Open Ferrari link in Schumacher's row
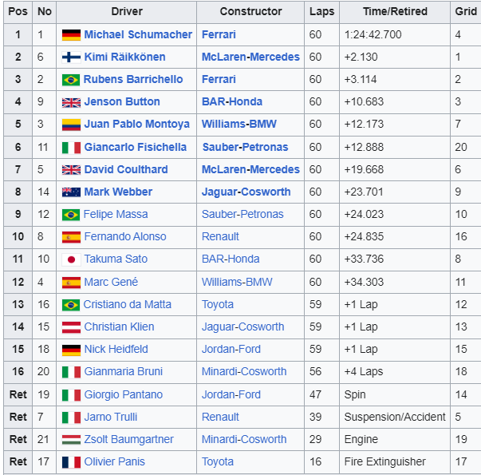Viewport: 481px width, 475px height. tap(219, 34)
